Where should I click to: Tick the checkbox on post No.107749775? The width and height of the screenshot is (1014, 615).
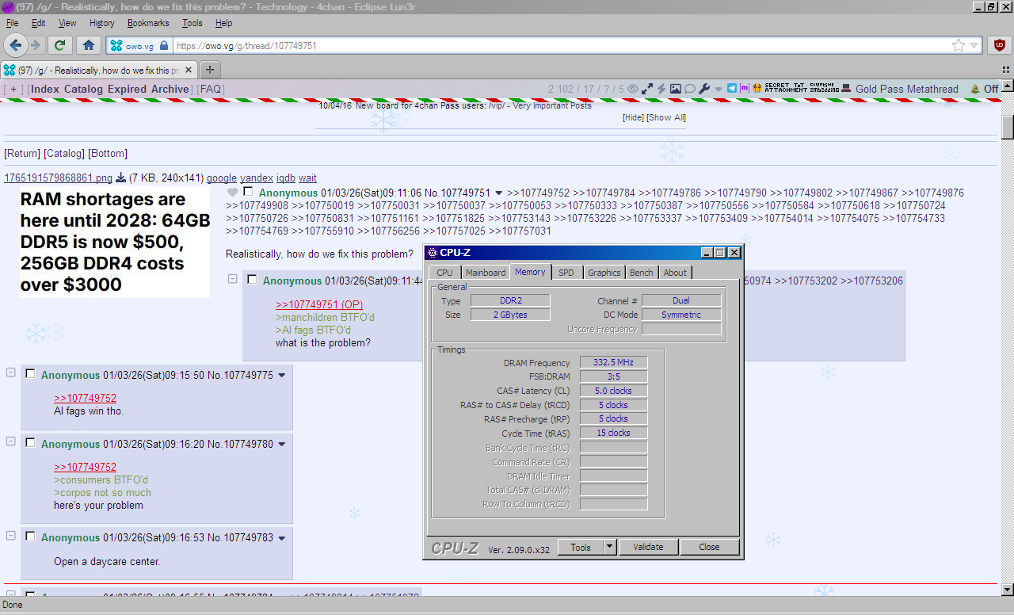[x=30, y=374]
